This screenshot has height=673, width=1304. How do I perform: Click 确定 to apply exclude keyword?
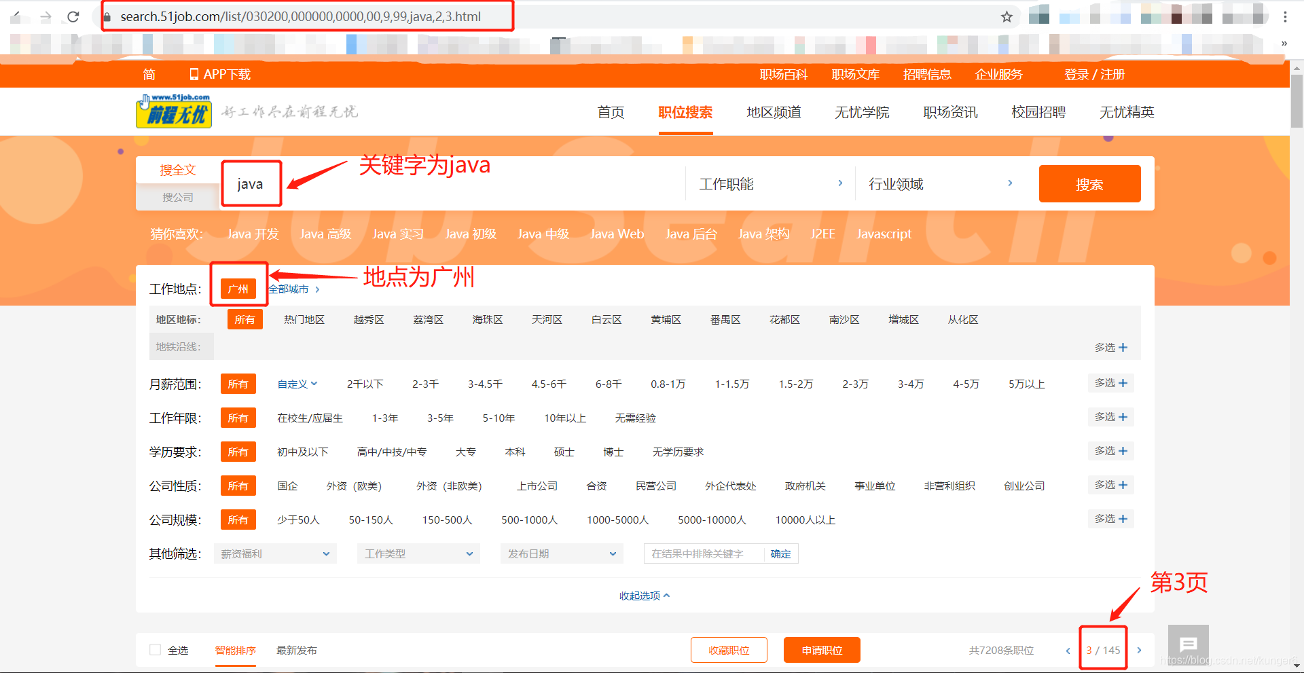(x=780, y=553)
